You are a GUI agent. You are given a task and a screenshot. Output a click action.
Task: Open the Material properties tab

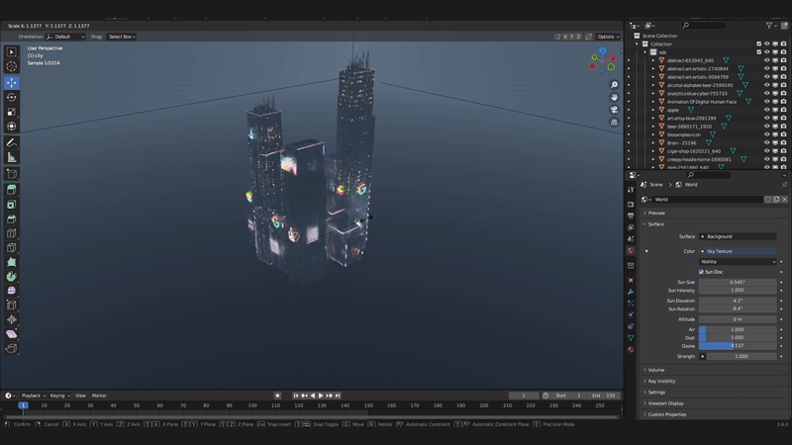(x=631, y=349)
